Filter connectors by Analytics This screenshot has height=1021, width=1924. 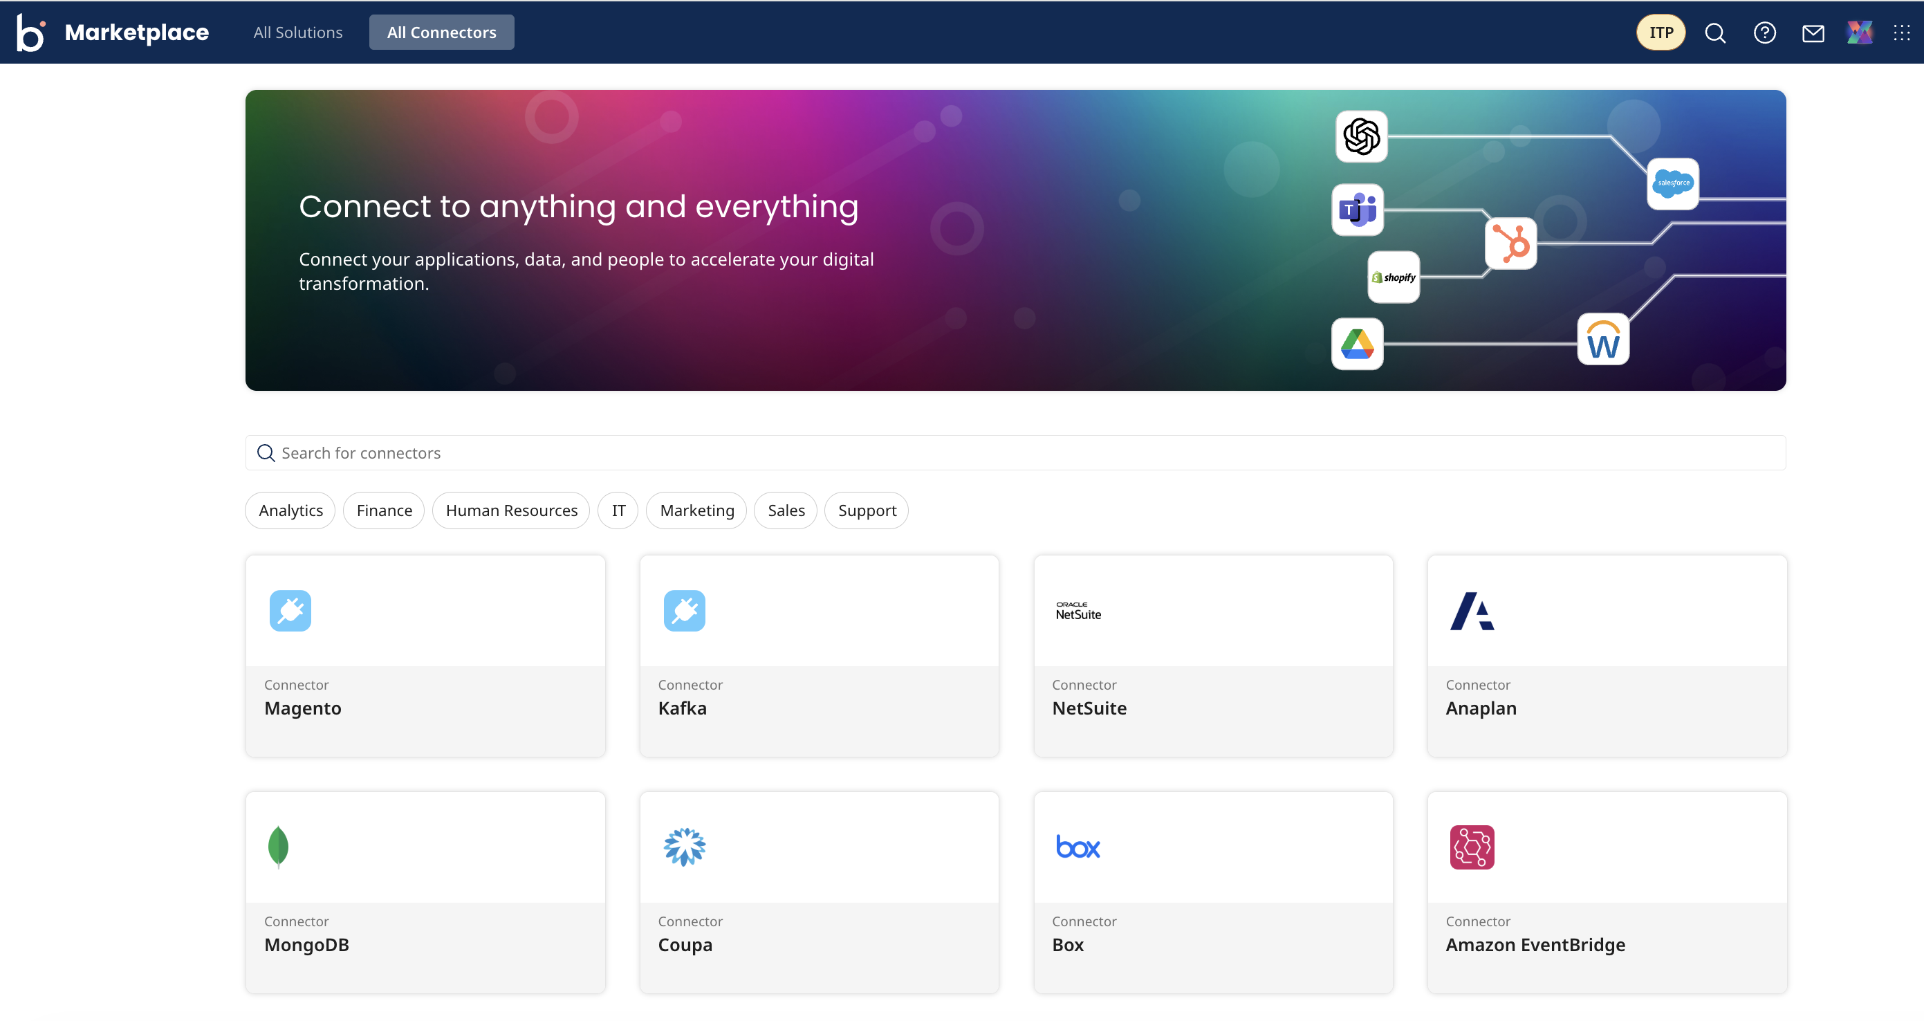pyautogui.click(x=290, y=510)
